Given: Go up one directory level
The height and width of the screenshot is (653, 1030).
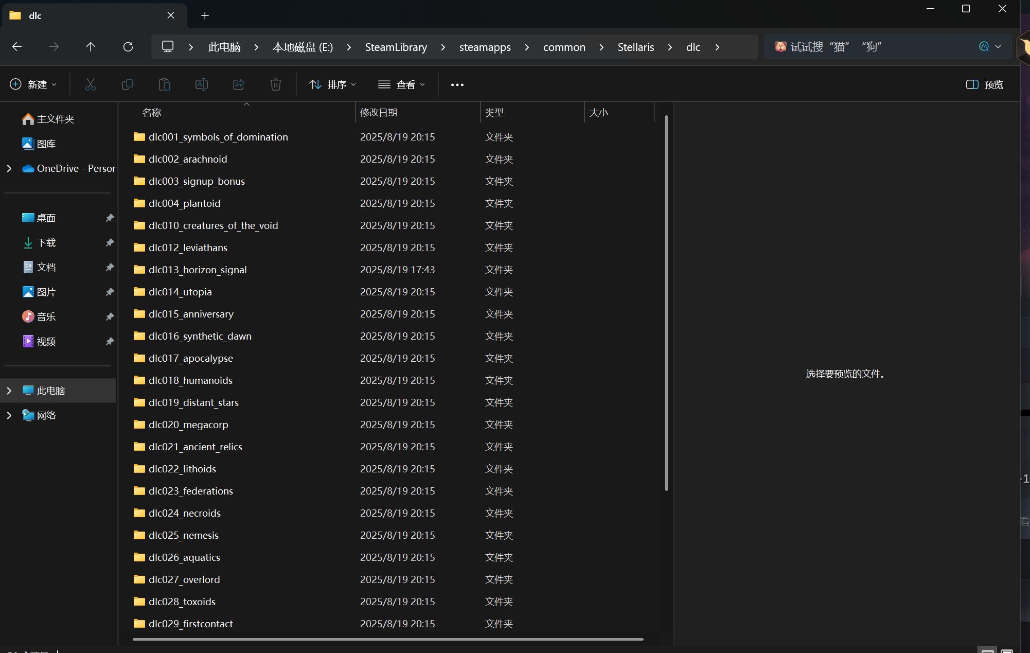Looking at the screenshot, I should click(x=91, y=47).
